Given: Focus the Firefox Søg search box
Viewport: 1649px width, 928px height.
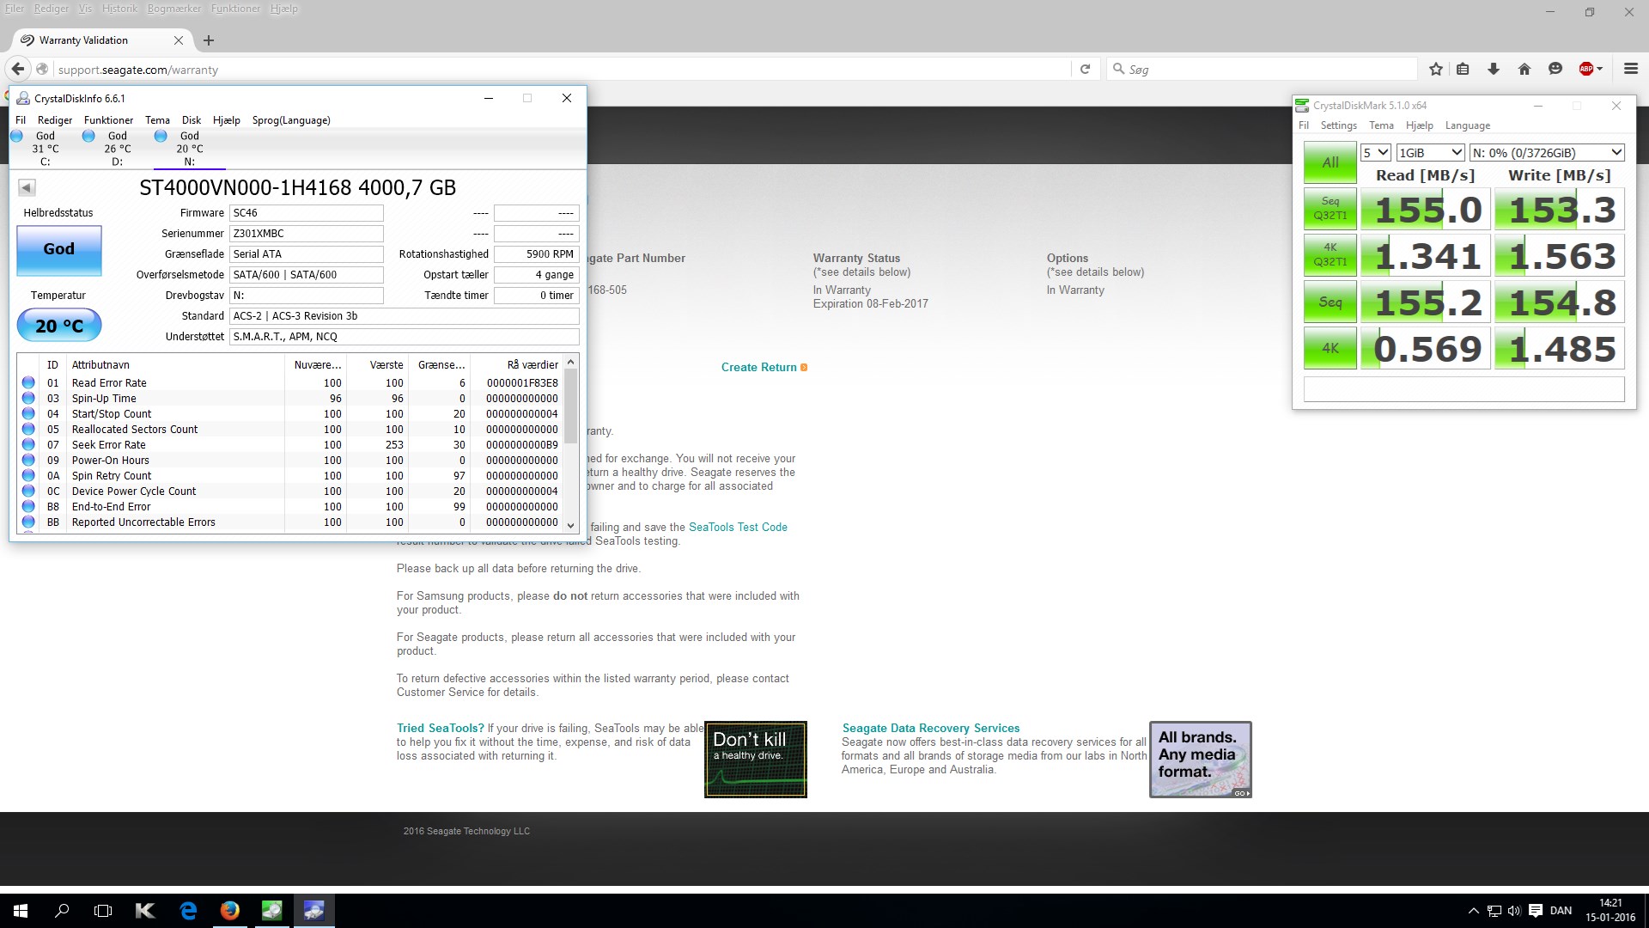Looking at the screenshot, I should pyautogui.click(x=1262, y=69).
